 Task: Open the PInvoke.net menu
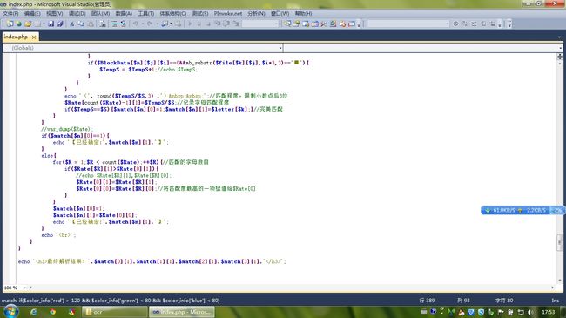pos(228,13)
